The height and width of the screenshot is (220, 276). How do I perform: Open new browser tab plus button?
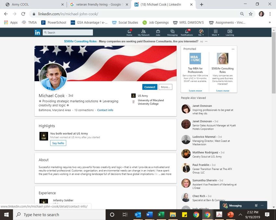pyautogui.click(x=202, y=5)
